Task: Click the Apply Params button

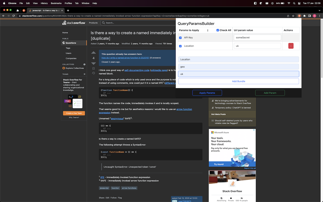Action: point(207,93)
